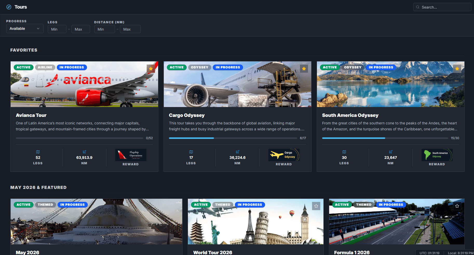Click the South America Odyssey description text
474x255 pixels.
[x=390, y=126]
